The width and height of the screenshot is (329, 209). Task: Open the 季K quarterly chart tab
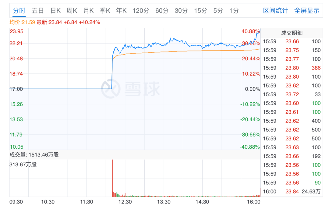point(105,11)
